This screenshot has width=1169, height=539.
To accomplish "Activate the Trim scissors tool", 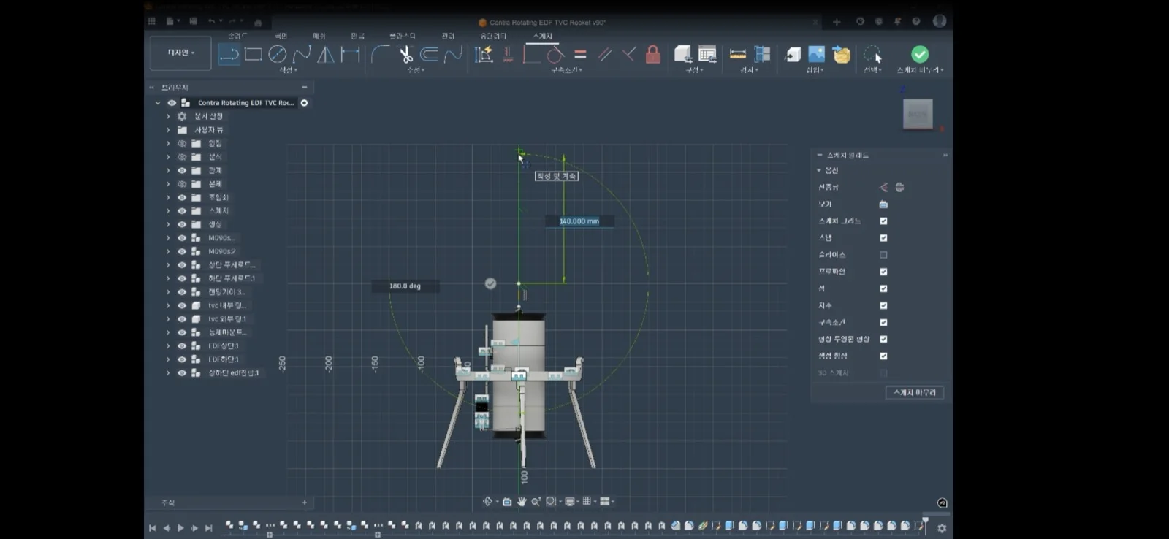I will point(406,54).
